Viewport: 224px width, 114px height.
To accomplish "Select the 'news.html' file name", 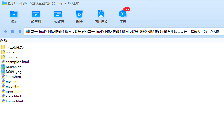I will click(13, 91).
